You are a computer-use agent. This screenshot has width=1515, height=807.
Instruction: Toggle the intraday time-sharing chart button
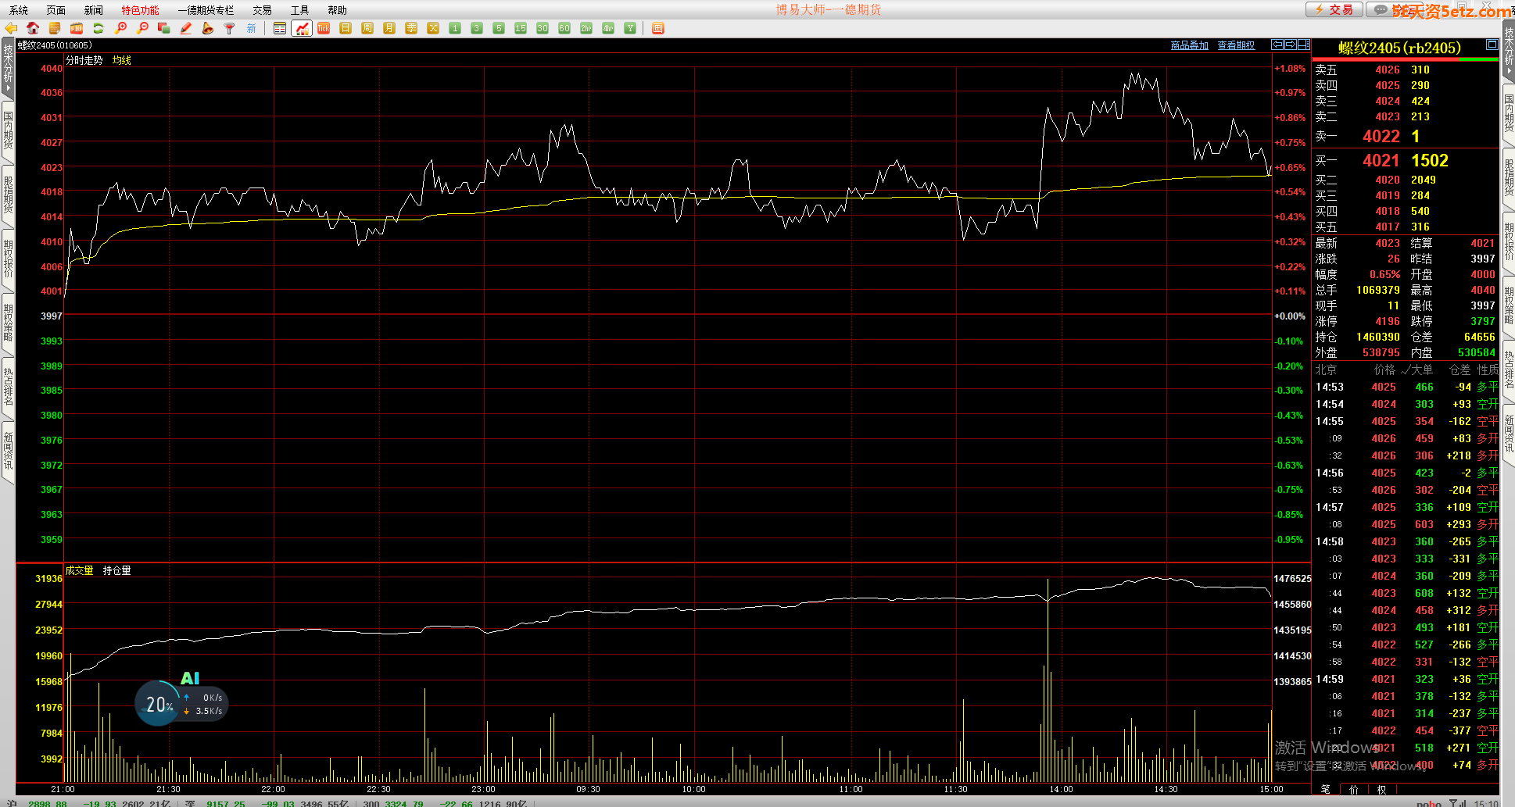(x=302, y=28)
